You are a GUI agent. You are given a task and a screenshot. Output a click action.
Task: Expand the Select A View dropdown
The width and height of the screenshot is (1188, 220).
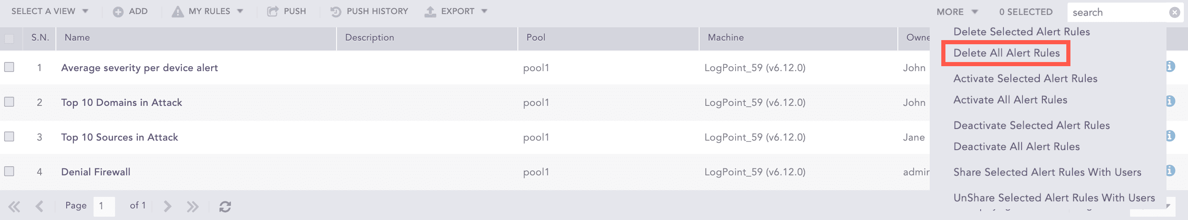(x=49, y=12)
